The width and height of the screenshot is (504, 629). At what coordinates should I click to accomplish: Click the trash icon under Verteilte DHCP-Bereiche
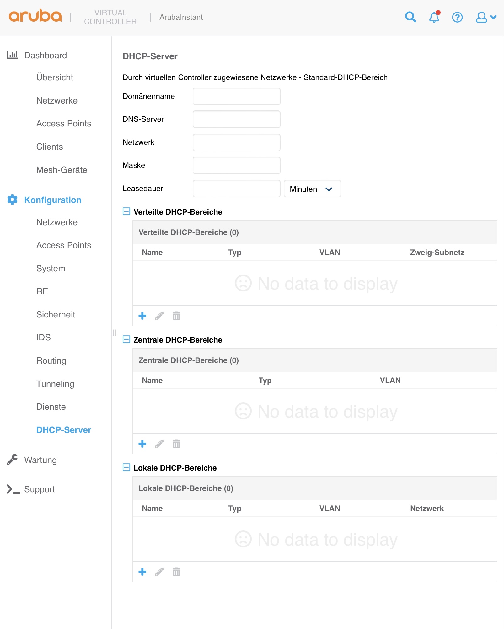coord(176,316)
